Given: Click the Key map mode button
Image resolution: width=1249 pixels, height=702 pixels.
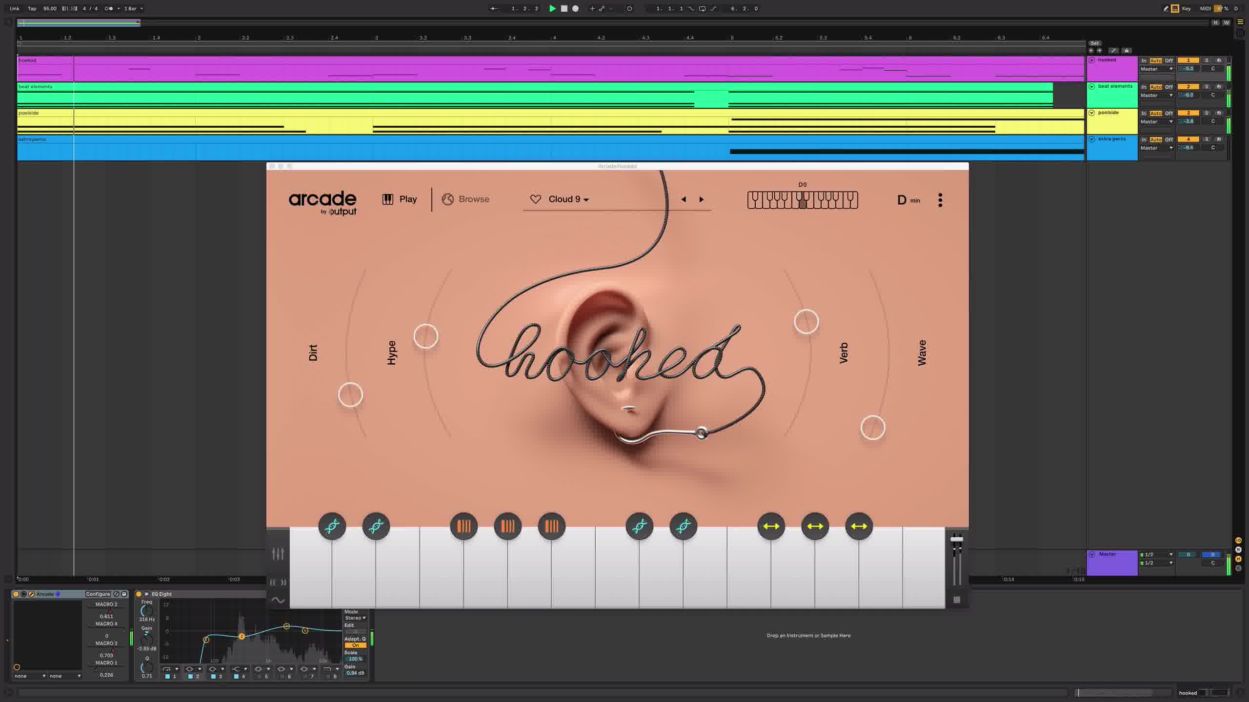Looking at the screenshot, I should pos(1186,8).
